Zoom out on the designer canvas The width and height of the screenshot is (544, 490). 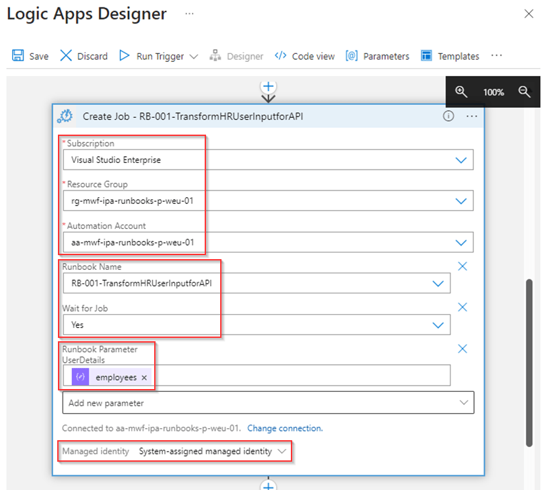[x=524, y=92]
